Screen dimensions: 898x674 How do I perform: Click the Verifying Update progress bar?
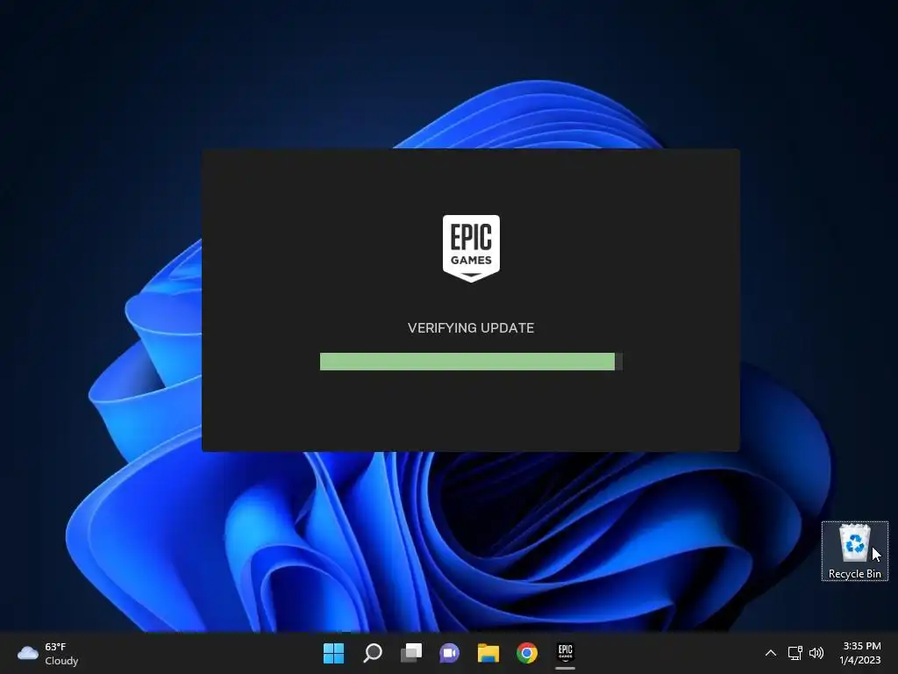pos(471,362)
